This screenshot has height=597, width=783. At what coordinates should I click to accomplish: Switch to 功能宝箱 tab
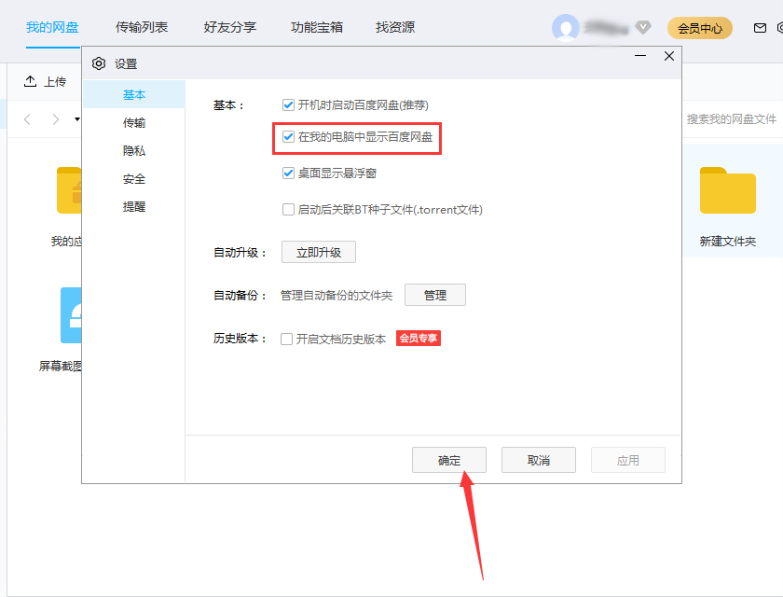(317, 27)
